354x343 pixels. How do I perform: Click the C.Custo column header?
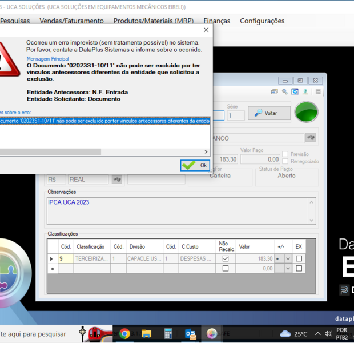point(197,246)
